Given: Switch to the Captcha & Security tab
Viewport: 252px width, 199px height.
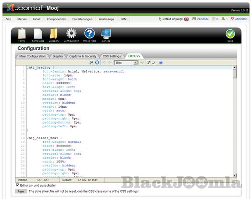Looking at the screenshot, I should [83, 56].
